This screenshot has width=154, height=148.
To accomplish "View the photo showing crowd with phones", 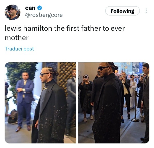I will [114, 103].
